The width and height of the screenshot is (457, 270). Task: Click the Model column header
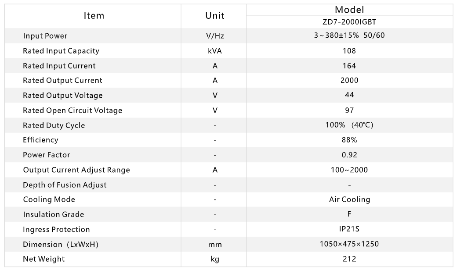[x=349, y=10]
